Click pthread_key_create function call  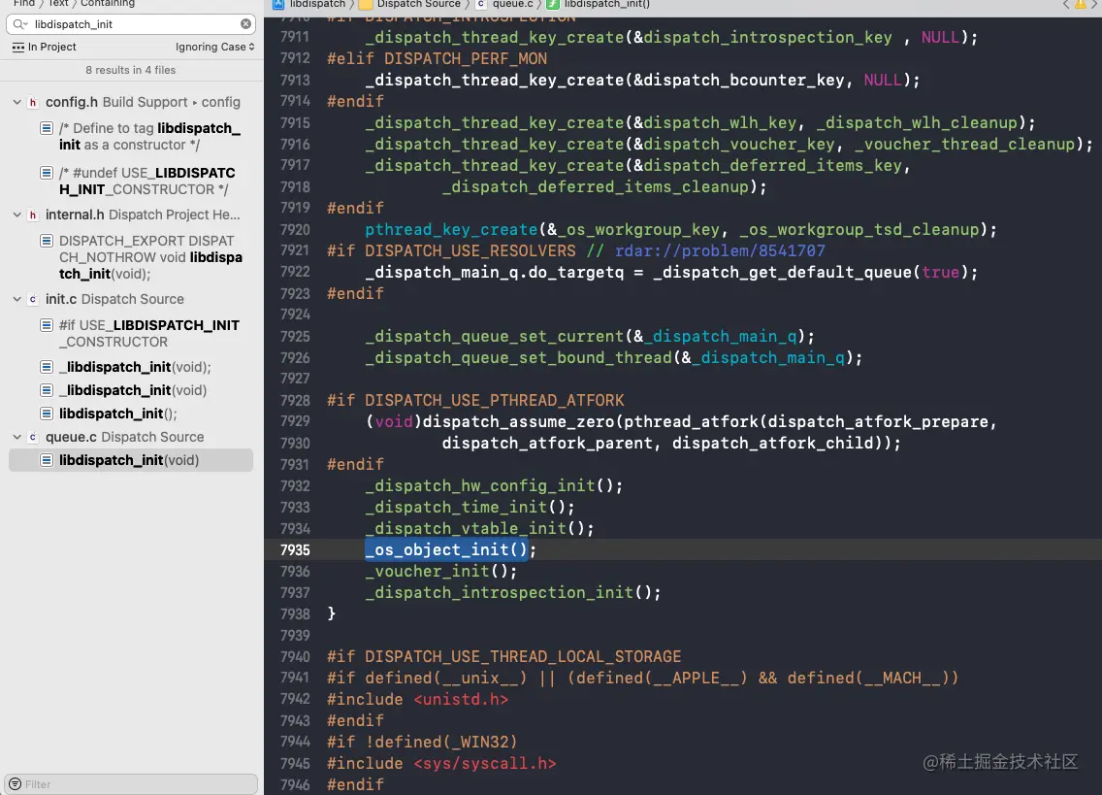point(451,230)
